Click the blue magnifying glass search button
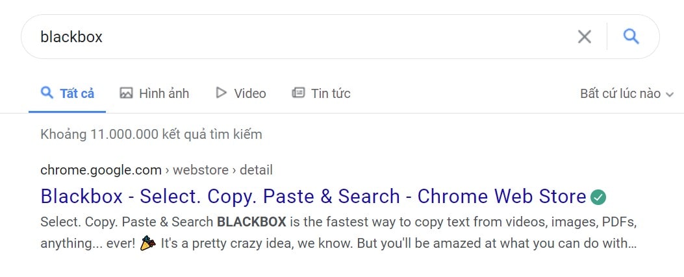This screenshot has height=277, width=684. (631, 36)
